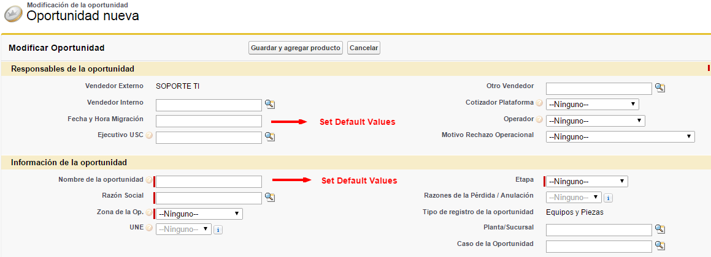
Task: Click lookup icon beside Otro Vendedor
Action: tap(660, 88)
